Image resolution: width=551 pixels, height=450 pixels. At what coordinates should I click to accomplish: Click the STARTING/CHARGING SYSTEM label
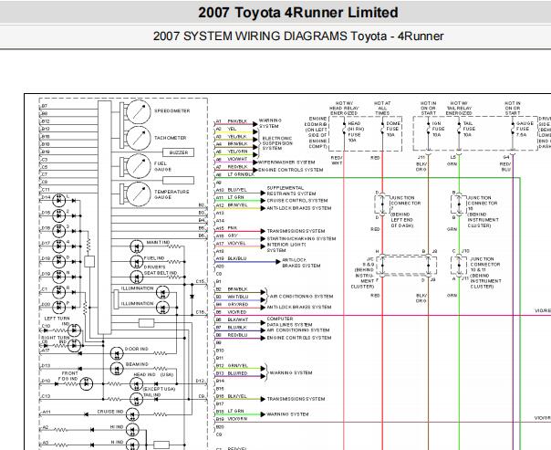tap(301, 238)
